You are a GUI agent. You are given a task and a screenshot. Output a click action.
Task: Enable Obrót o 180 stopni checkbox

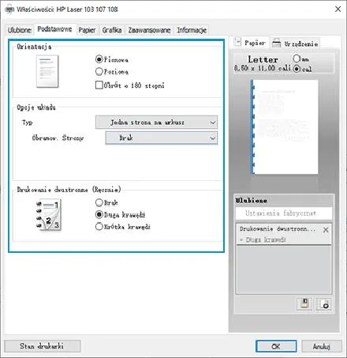pos(99,85)
